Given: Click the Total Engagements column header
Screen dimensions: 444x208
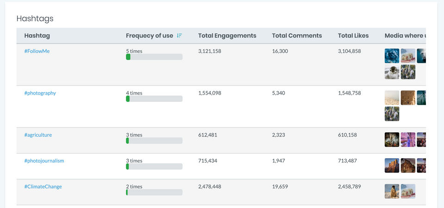Looking at the screenshot, I should (227, 36).
